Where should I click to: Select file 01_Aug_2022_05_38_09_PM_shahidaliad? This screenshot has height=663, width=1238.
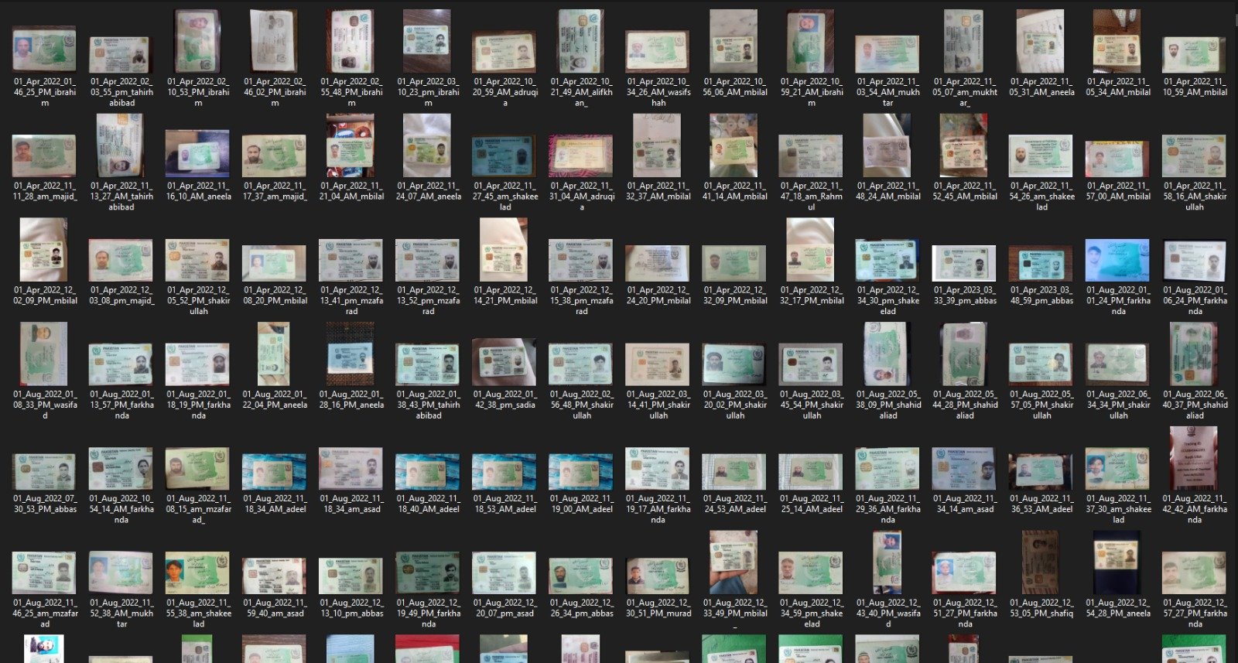[x=887, y=354]
